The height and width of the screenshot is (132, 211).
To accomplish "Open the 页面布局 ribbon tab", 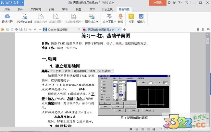I will click(x=36, y=9).
